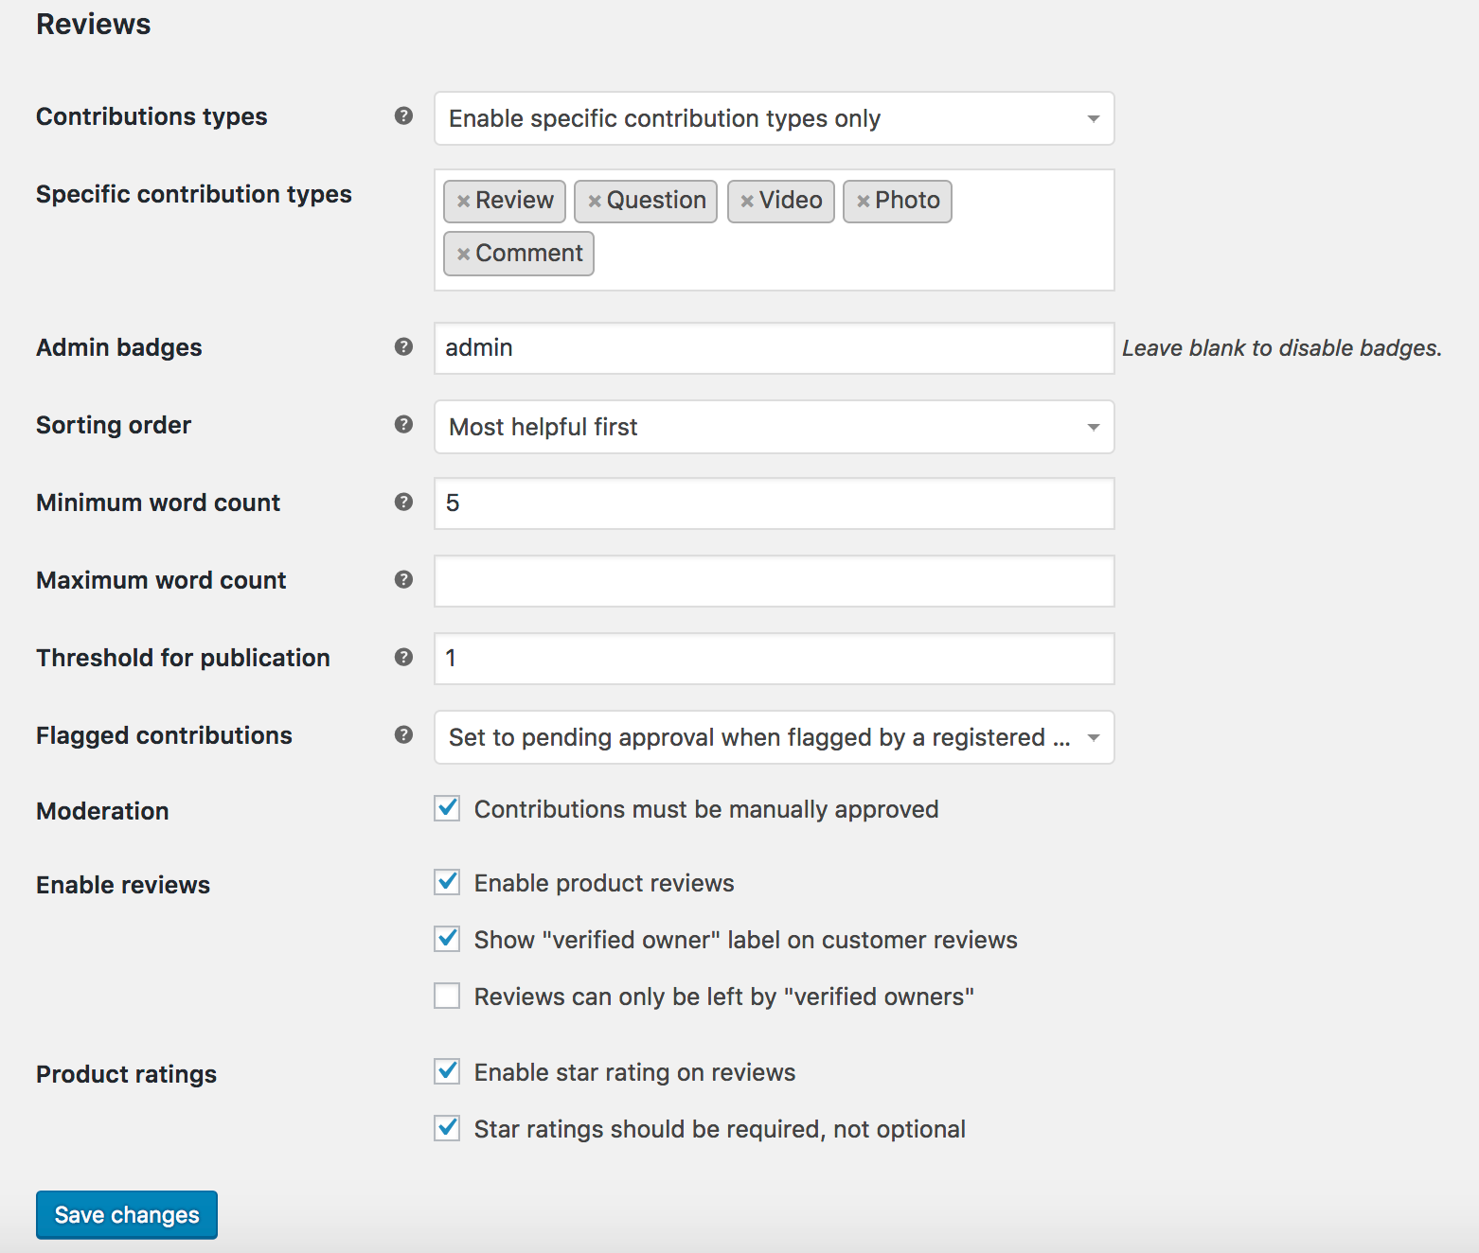
Task: Remove the Review contribution type tag
Action: point(463,201)
